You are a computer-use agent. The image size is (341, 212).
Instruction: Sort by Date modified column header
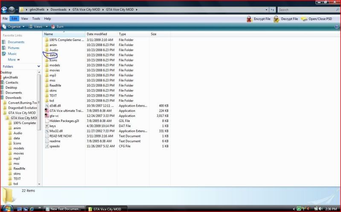click(101, 34)
